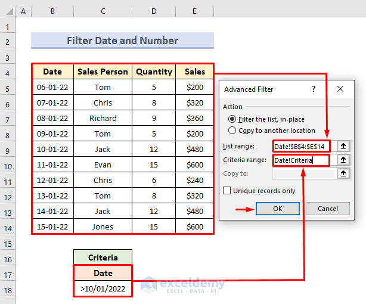366x304 pixels.
Task: Click the select-all corner triangle of the sheet
Action: point(10,11)
